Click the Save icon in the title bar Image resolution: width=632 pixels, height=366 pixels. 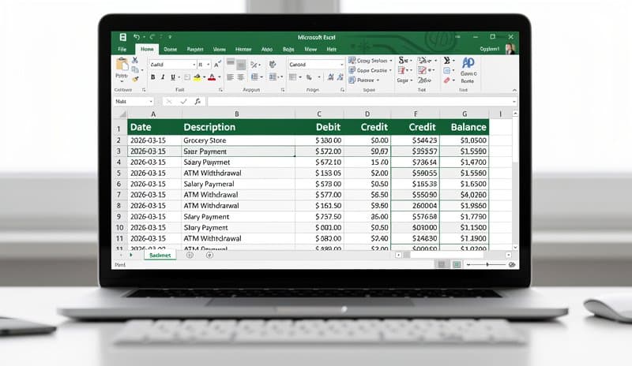click(122, 37)
